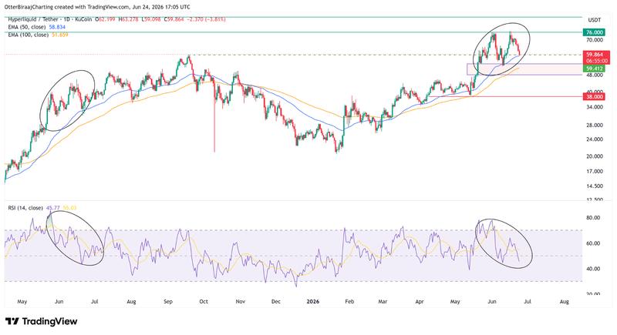Screen dimensions: 617x335
Task: Click the 59.412 green price tag
Action: tap(593, 69)
